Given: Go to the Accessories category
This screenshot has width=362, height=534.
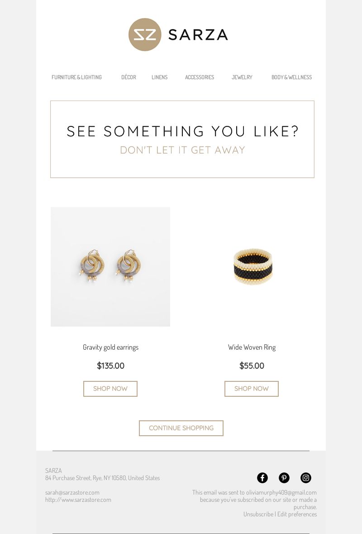Looking at the screenshot, I should (200, 77).
